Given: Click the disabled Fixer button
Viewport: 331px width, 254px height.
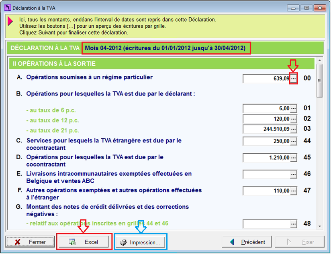Looking at the screenshot, I should point(299,242).
